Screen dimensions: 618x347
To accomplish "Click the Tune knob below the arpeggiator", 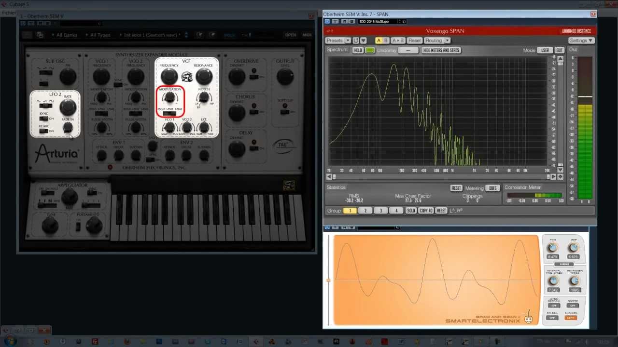I will [x=50, y=225].
